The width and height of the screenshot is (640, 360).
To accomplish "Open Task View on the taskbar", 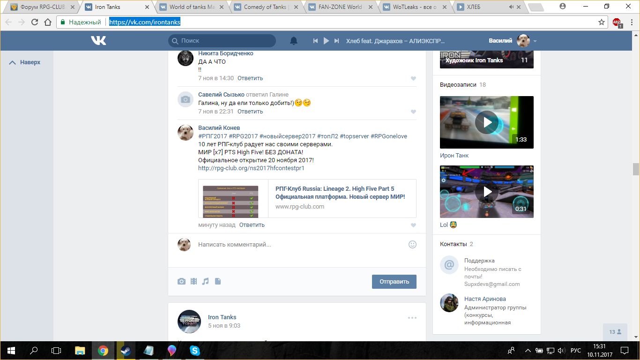I will click(56, 351).
